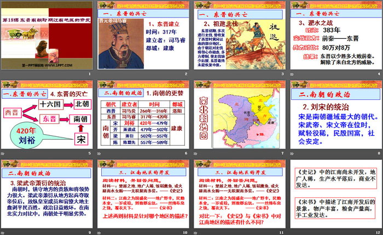Select slide 11 thumbnail asking 有什么不同

point(240,194)
